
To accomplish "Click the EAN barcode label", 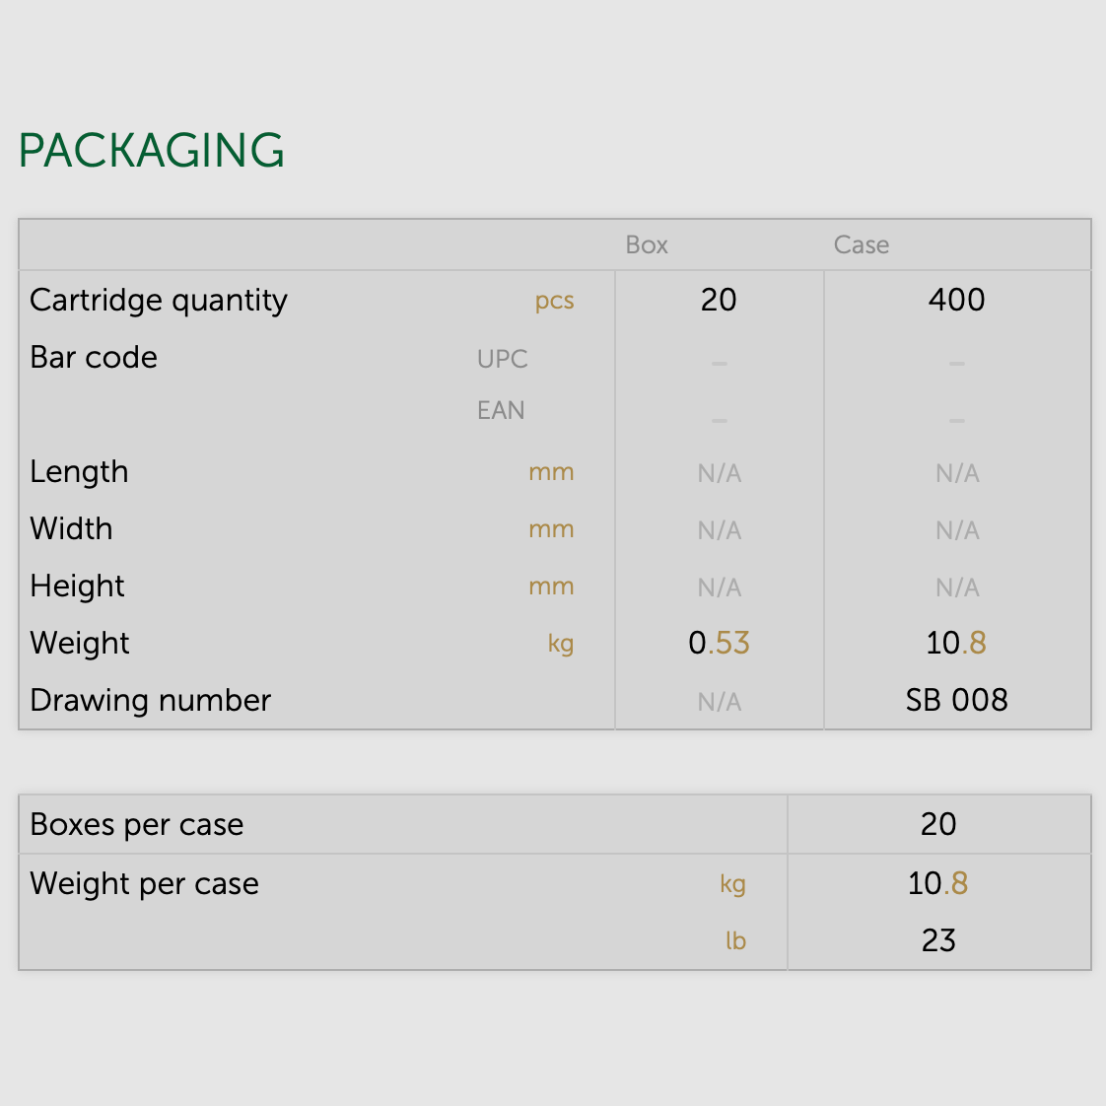I will (501, 410).
